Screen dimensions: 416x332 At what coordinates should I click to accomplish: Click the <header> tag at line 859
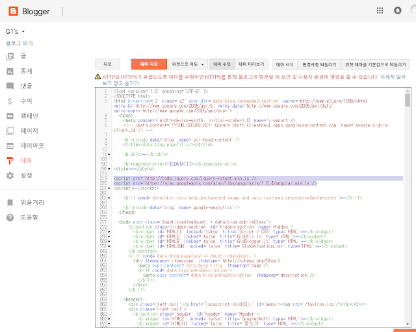click(133, 300)
